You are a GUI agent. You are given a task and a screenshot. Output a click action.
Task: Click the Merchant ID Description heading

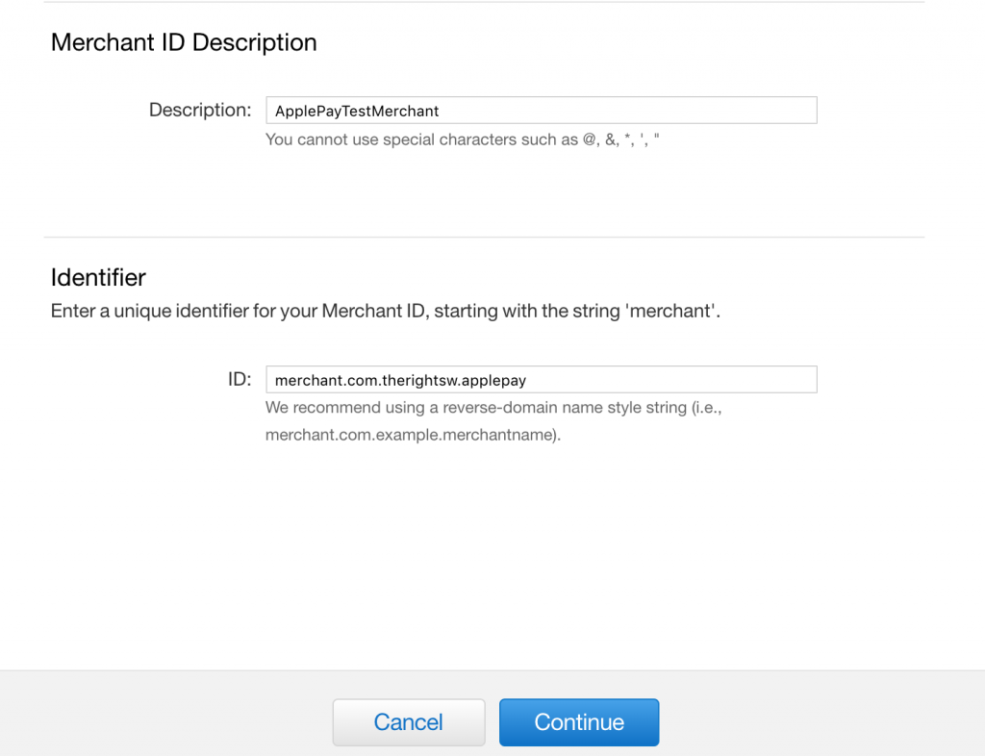pos(184,42)
